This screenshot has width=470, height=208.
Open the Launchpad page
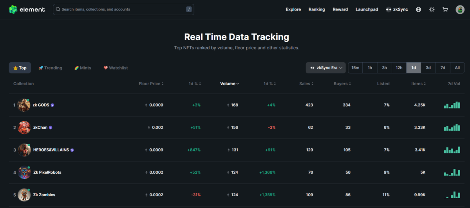pos(367,9)
